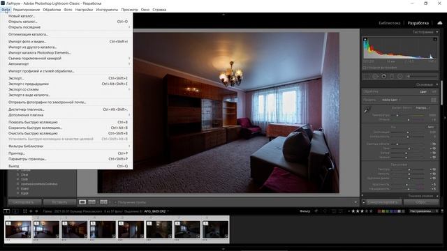Choose 'Диспетчер плагинов...' menu item
This screenshot has width=447, height=251.
pos(66,109)
